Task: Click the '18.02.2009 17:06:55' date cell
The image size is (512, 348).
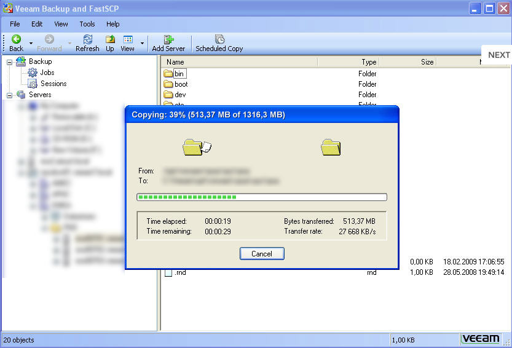Action: click(x=473, y=262)
